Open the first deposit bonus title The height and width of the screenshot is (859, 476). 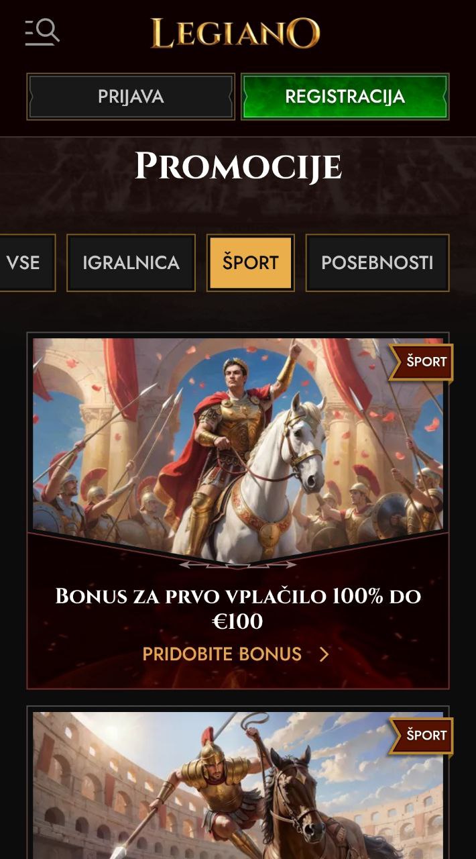[x=238, y=609]
